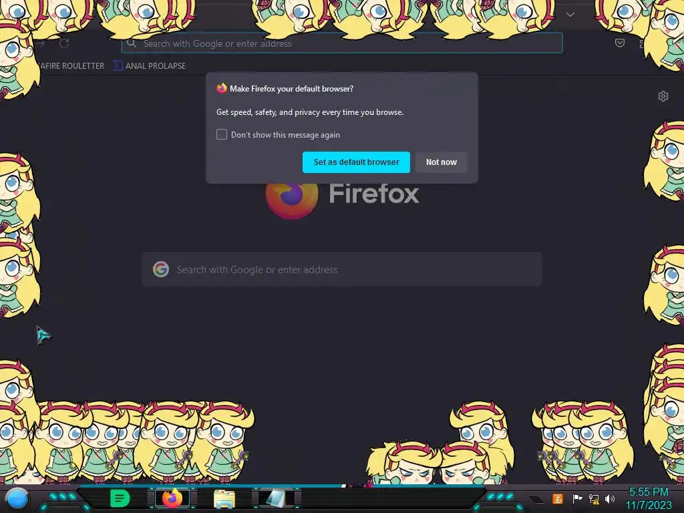Open the 5:55 PM clock calendar
The width and height of the screenshot is (684, 513).
click(x=649, y=498)
